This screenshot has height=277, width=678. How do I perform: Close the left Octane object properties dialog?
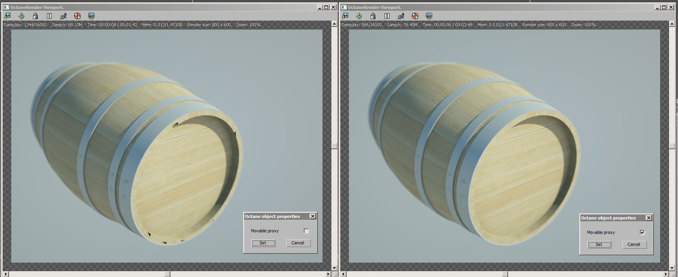coord(312,216)
